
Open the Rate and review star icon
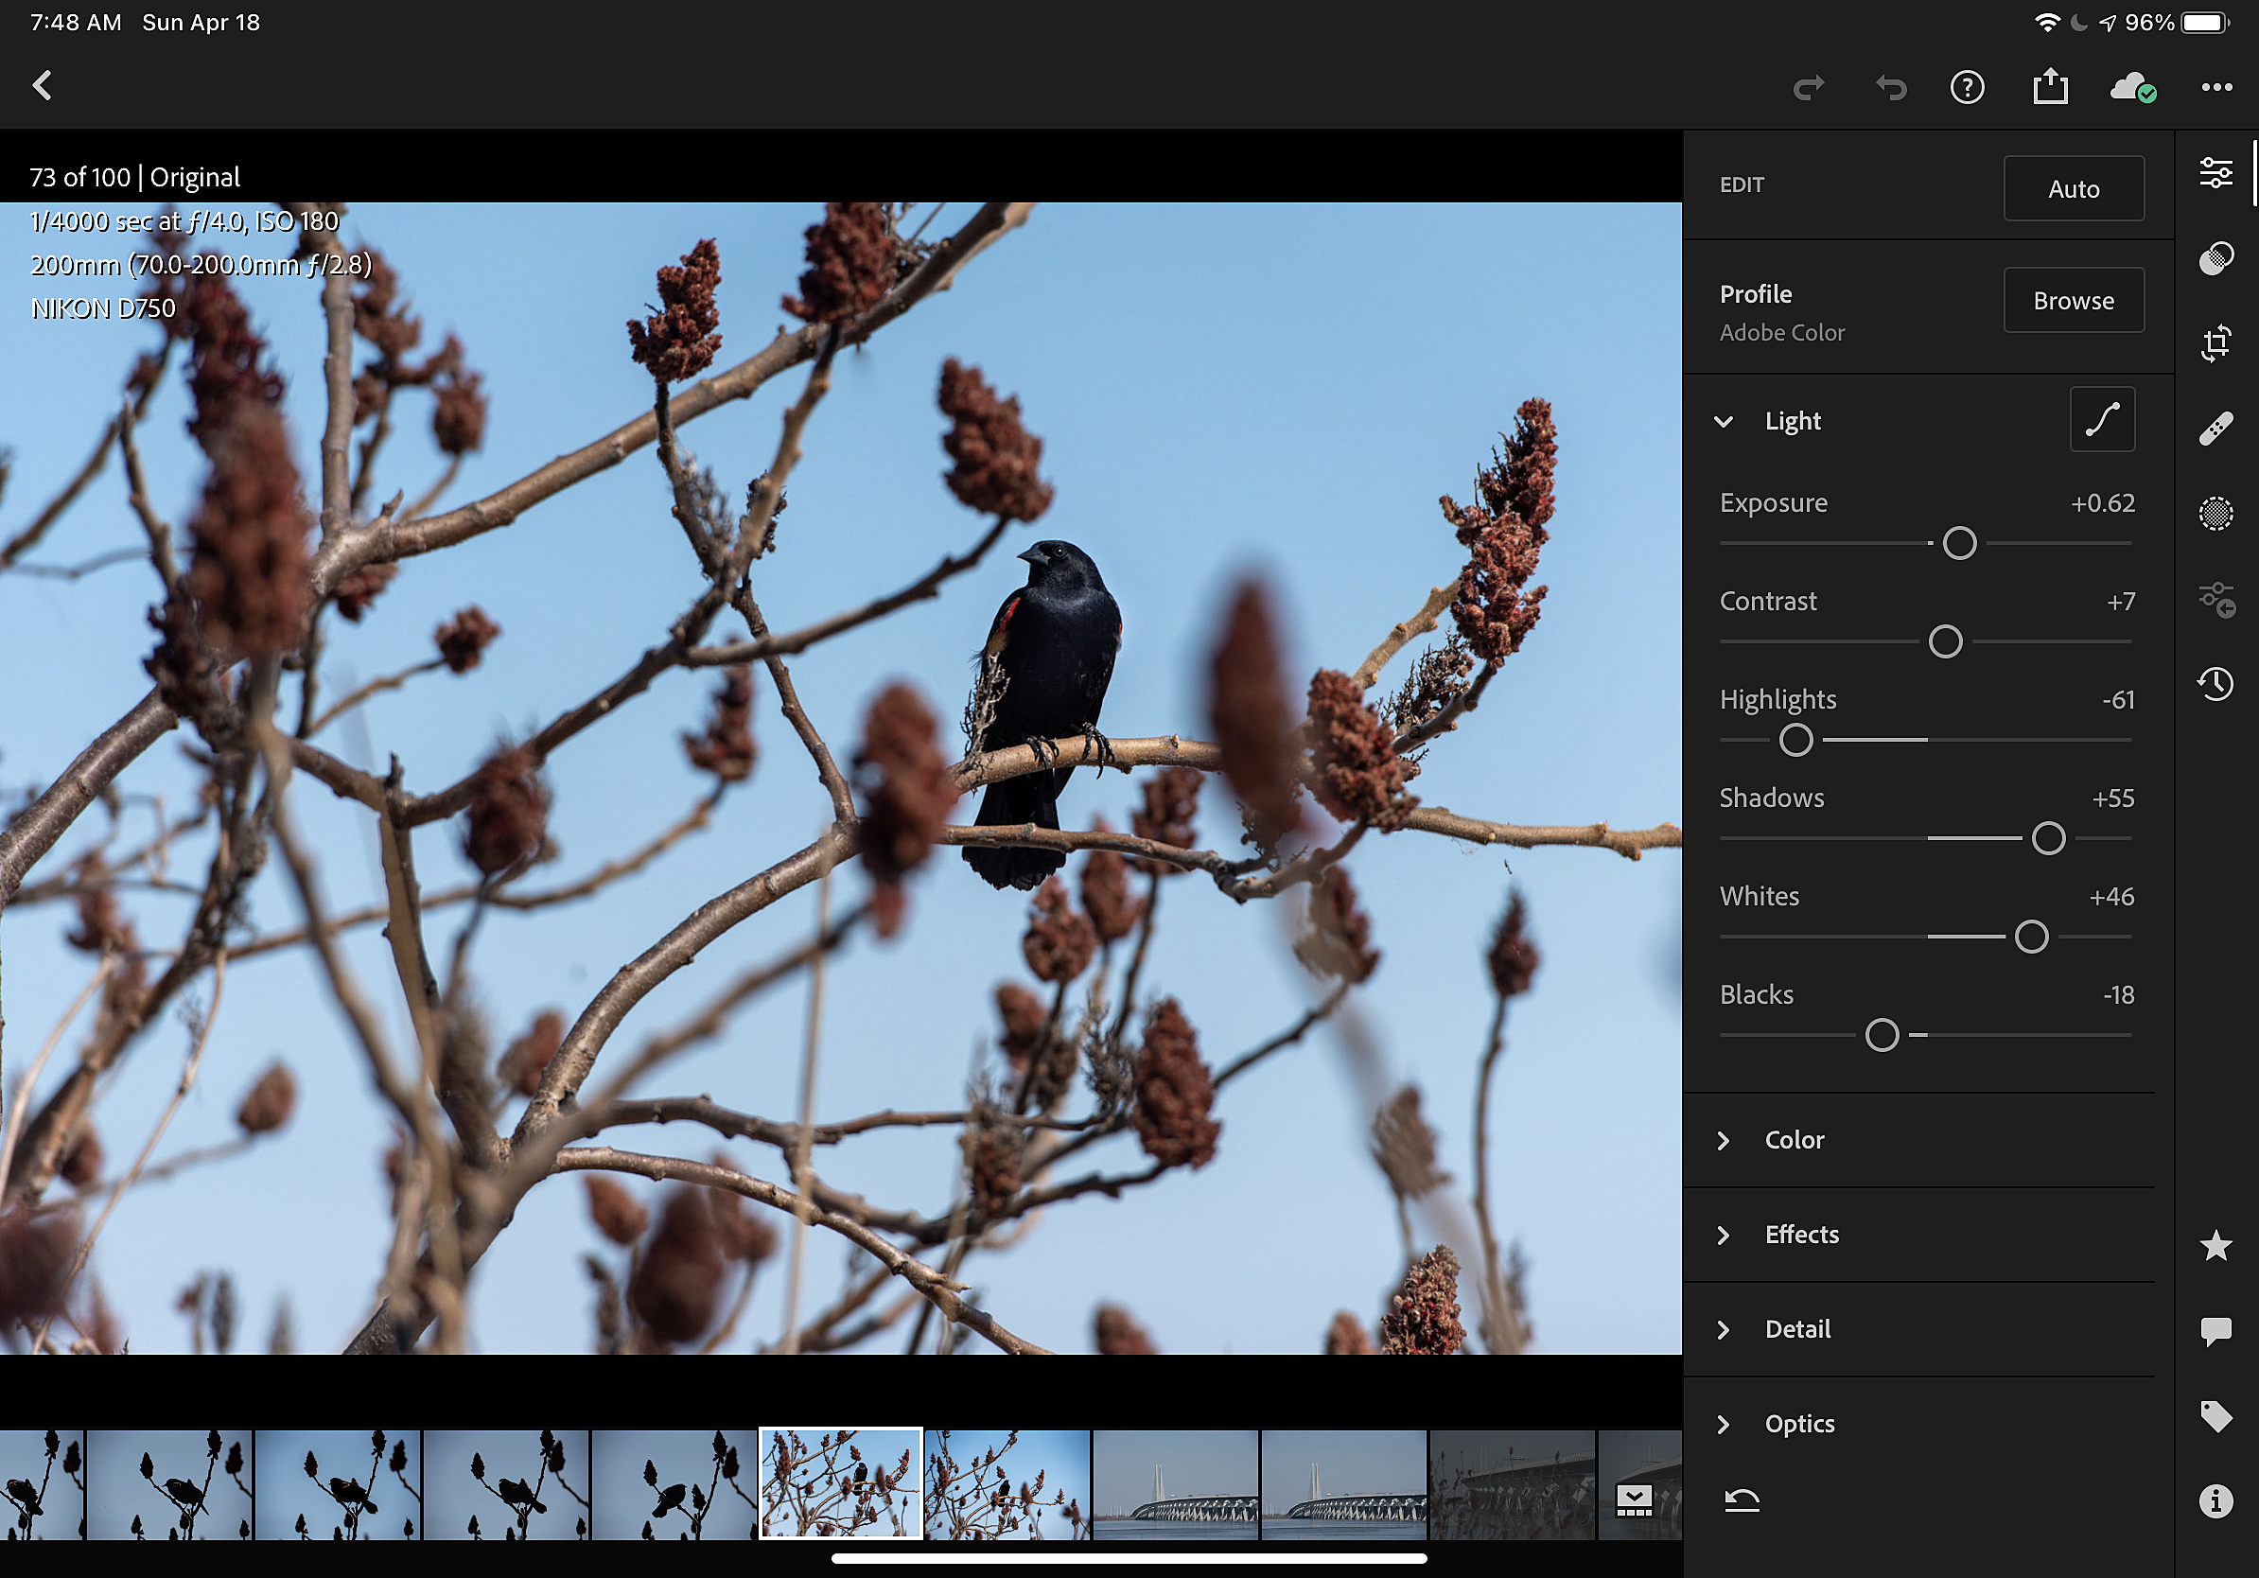tap(2215, 1246)
